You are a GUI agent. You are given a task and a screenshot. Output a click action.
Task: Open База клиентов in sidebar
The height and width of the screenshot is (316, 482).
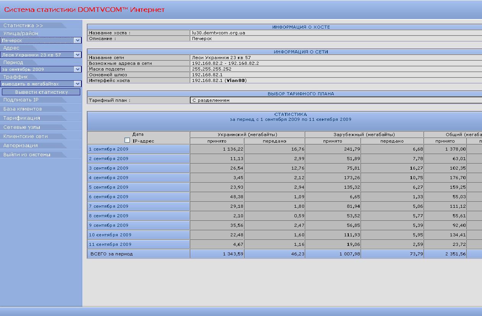click(x=23, y=109)
